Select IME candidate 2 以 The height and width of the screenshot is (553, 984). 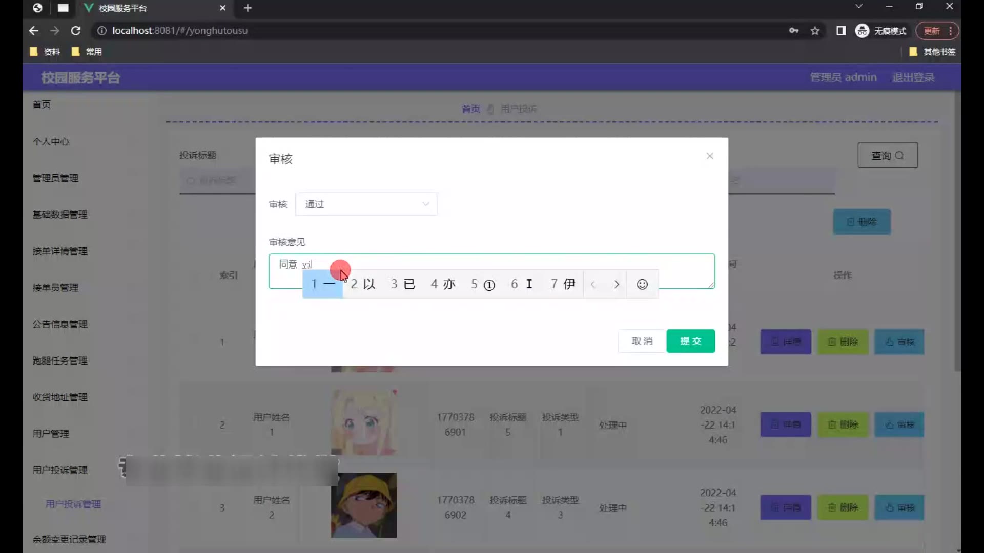[363, 284]
